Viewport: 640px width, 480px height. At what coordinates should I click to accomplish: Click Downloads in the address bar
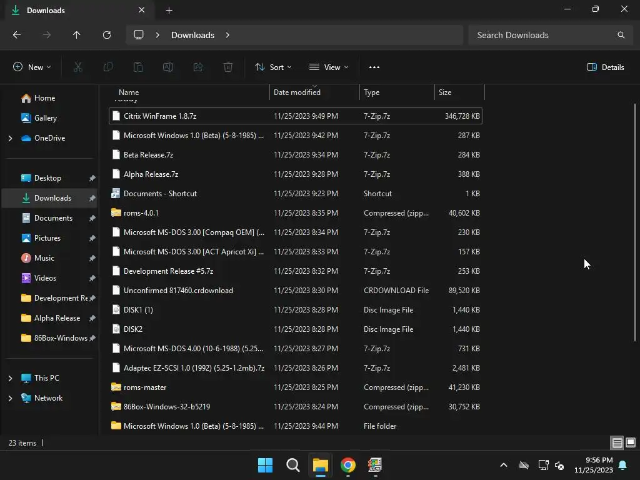192,35
